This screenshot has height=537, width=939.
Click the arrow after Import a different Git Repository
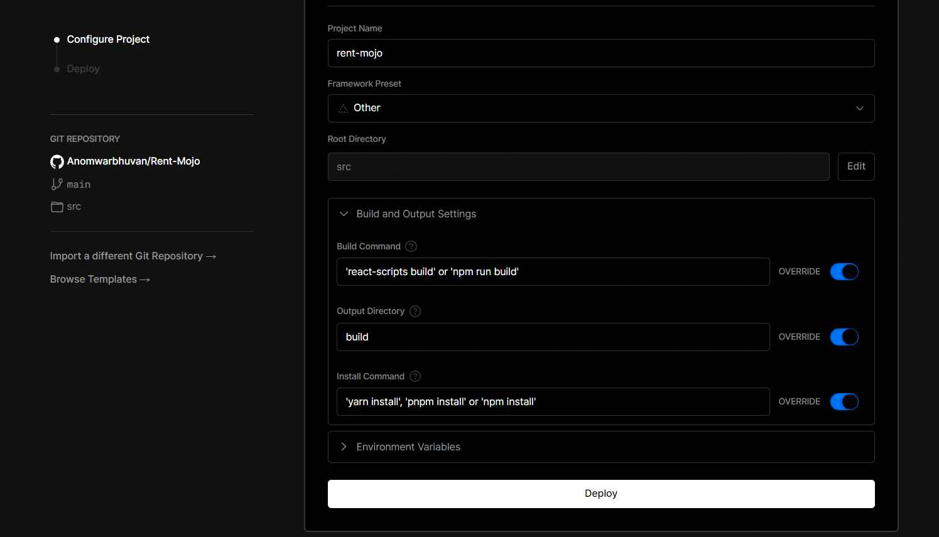click(x=210, y=256)
